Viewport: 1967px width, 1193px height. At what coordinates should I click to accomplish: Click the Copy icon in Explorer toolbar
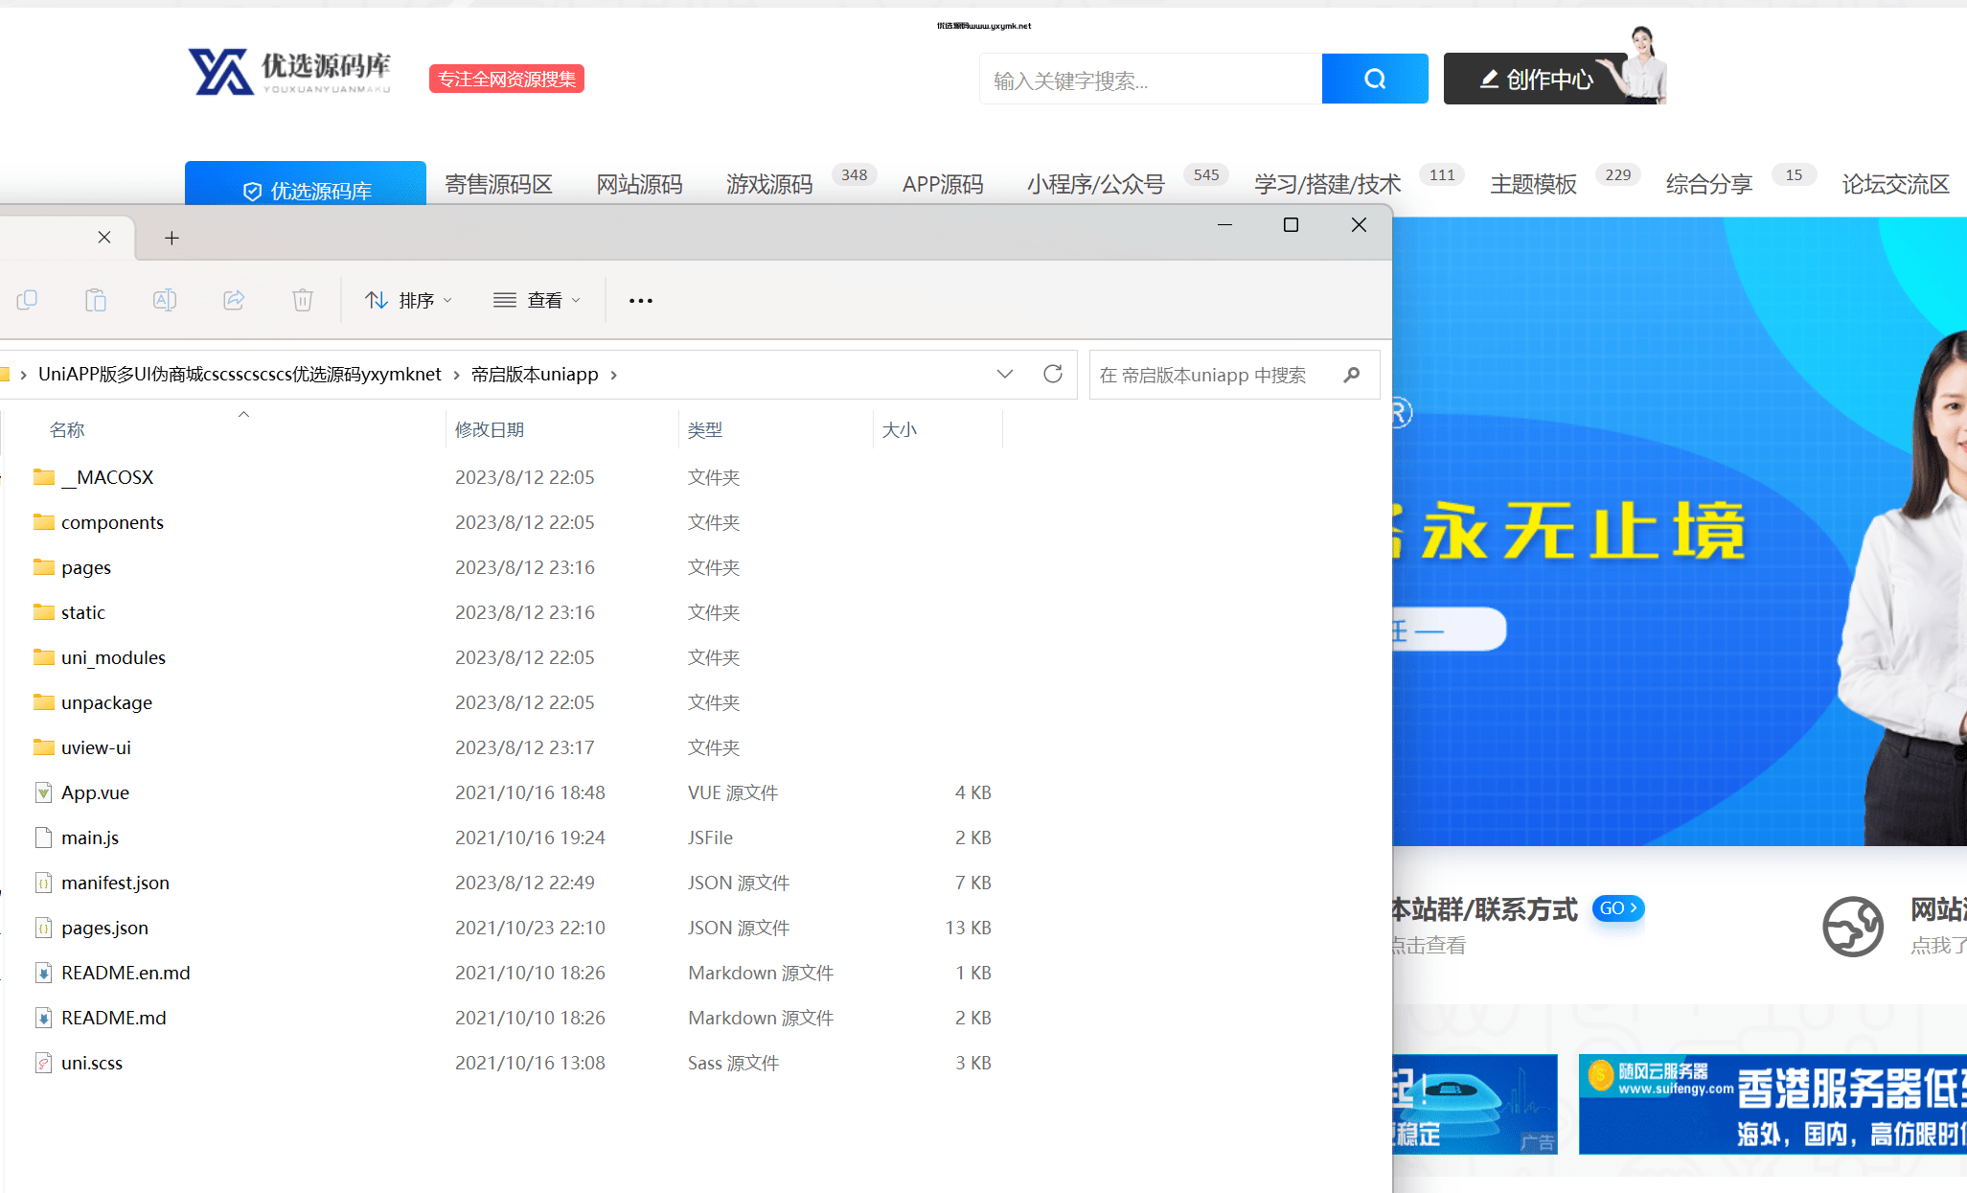point(27,300)
